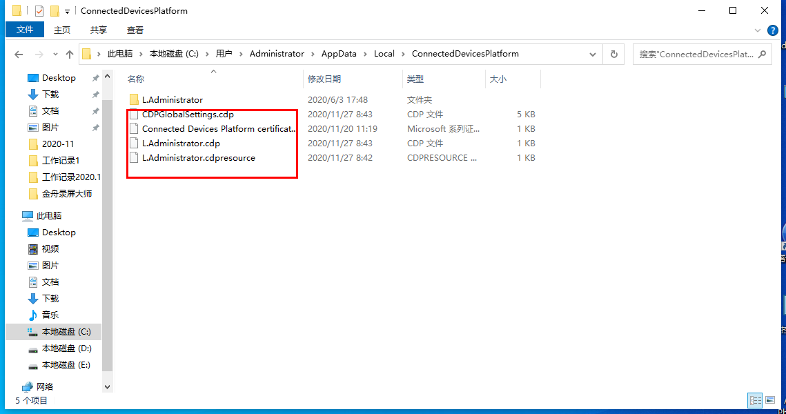This screenshot has width=786, height=414.
Task: Click the 本地磁盘 (C:) drive icon in sidebar
Action: [33, 331]
